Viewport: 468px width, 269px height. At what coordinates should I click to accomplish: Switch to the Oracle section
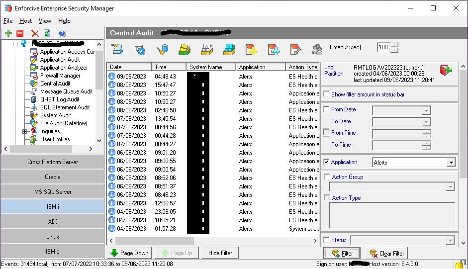(53, 177)
